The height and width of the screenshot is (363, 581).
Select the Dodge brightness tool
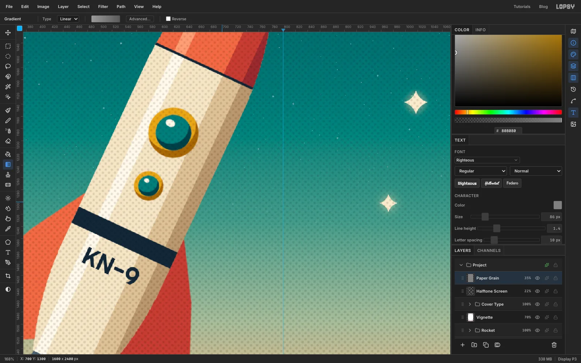8,198
